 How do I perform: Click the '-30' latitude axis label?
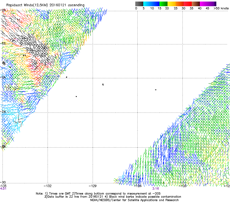[x=3, y=182]
